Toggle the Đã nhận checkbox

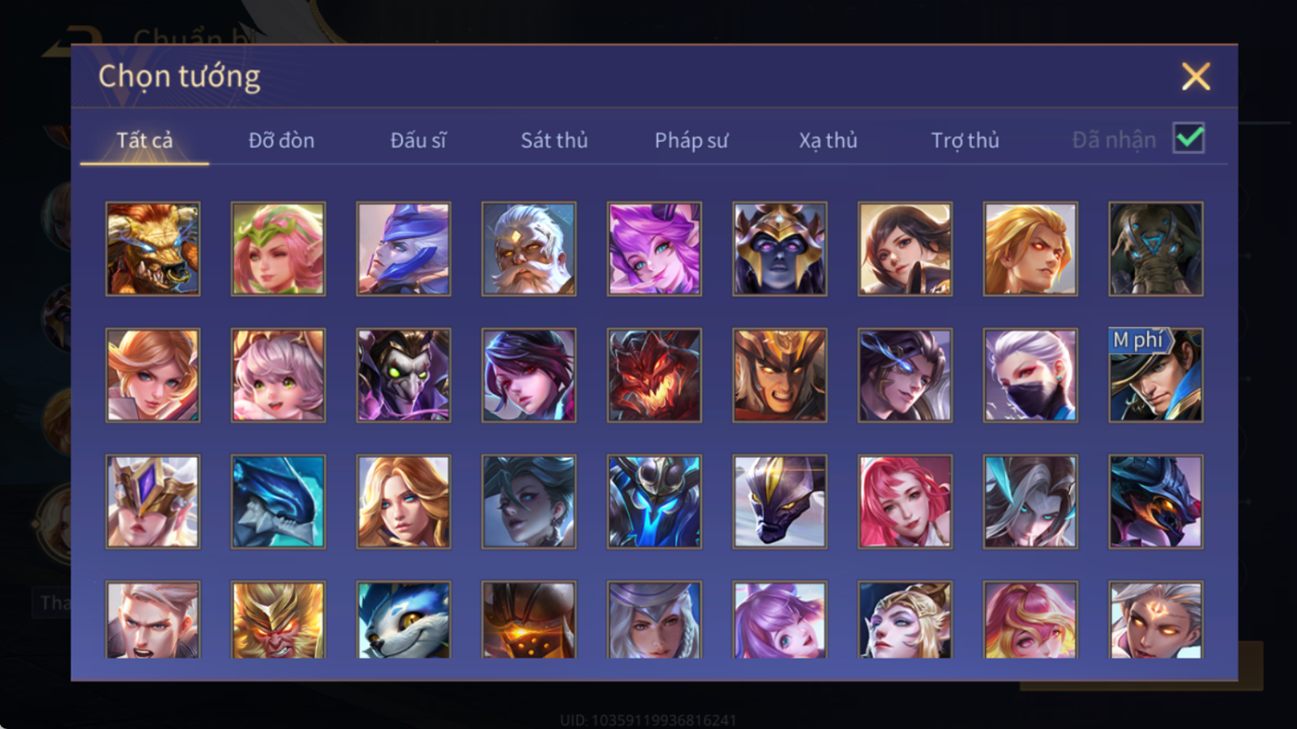[x=1189, y=139]
